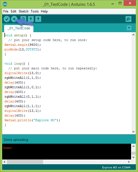
Task: Open the Serial Monitor magnifier icon
Action: pyautogui.click(x=128, y=19)
